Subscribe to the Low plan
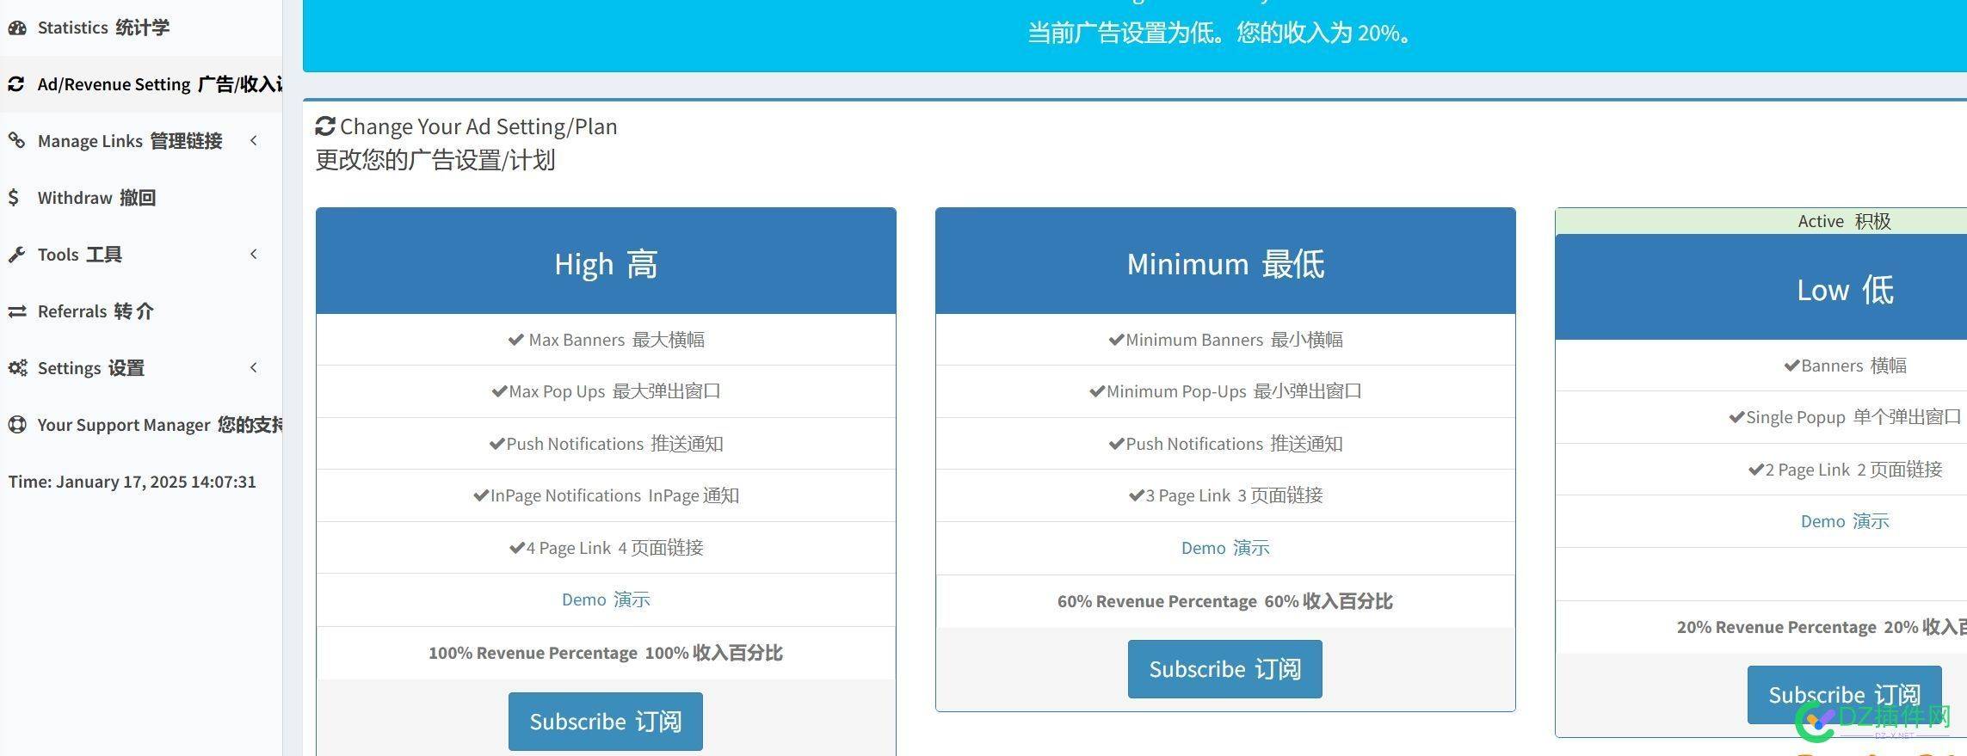Image resolution: width=1967 pixels, height=756 pixels. coord(1845,695)
